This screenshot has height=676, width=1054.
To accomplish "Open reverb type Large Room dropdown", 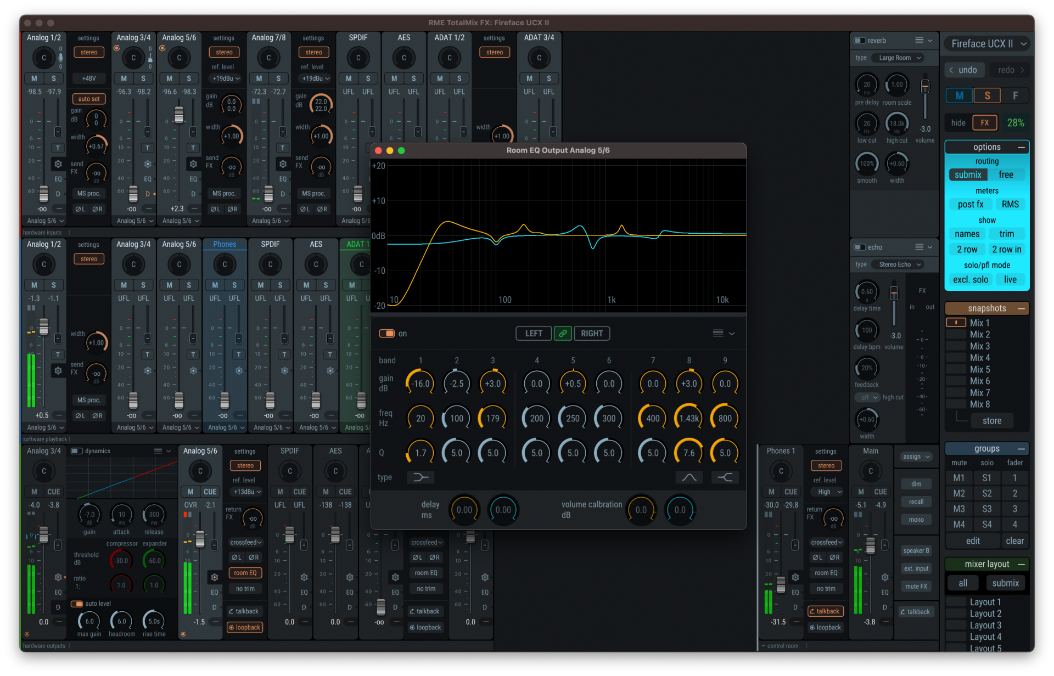I will [x=899, y=58].
